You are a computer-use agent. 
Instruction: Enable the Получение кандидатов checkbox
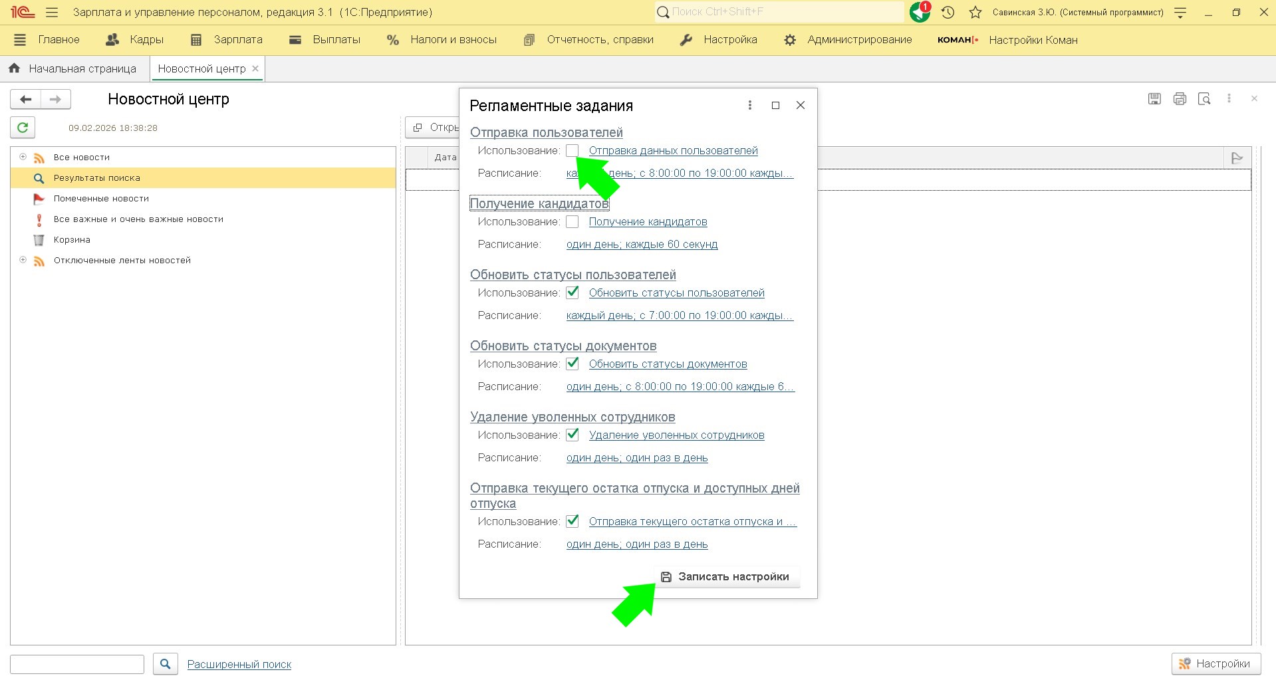[573, 222]
